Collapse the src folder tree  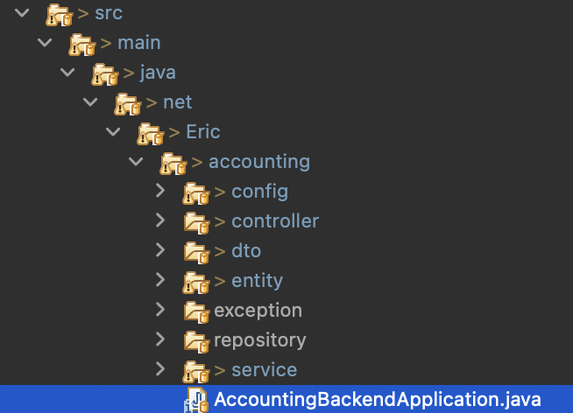pos(21,13)
